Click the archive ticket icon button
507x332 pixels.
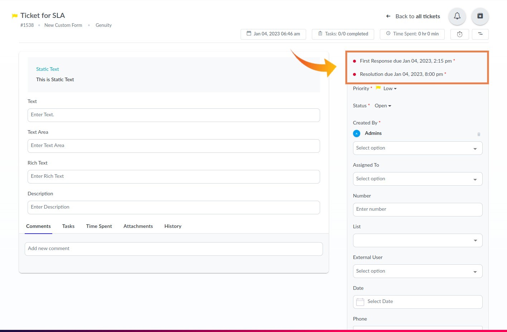pyautogui.click(x=480, y=16)
